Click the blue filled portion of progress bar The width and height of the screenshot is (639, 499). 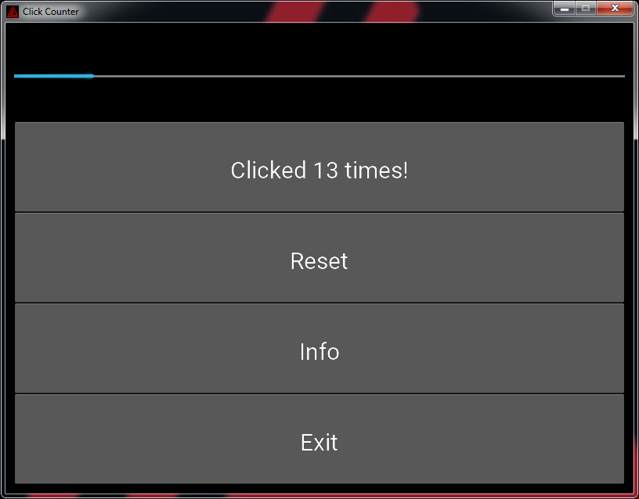point(54,76)
